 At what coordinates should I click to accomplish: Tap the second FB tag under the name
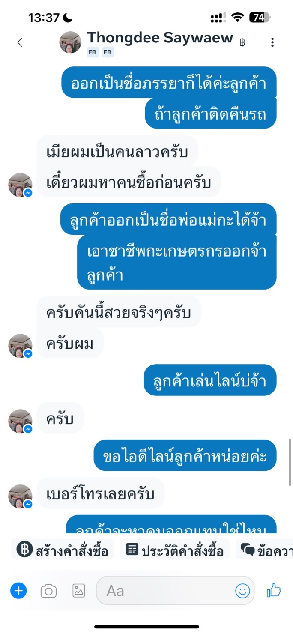coord(108,52)
